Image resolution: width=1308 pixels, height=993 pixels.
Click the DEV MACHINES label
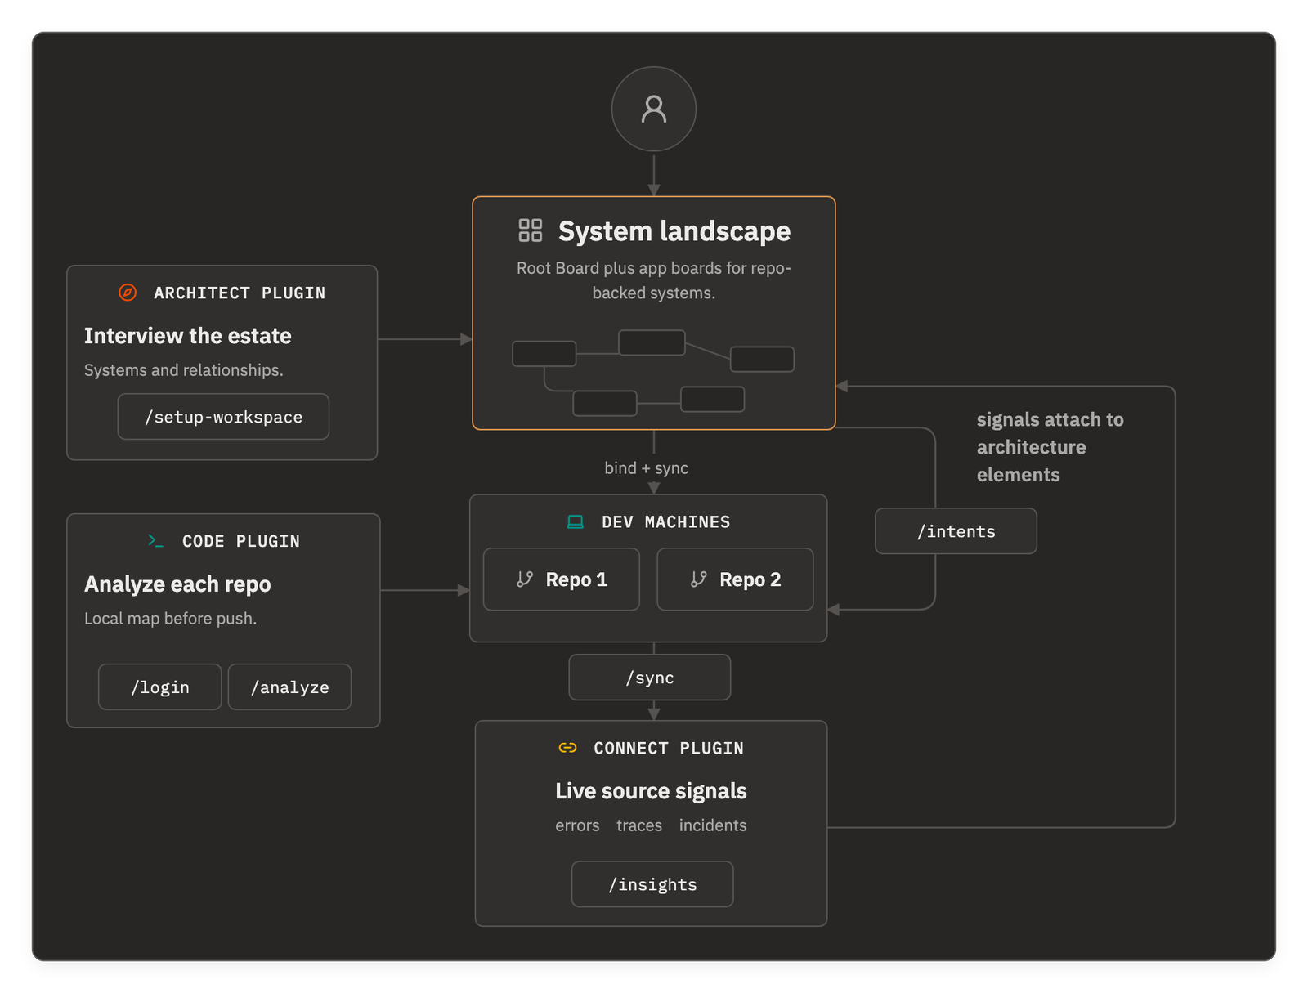pos(666,521)
